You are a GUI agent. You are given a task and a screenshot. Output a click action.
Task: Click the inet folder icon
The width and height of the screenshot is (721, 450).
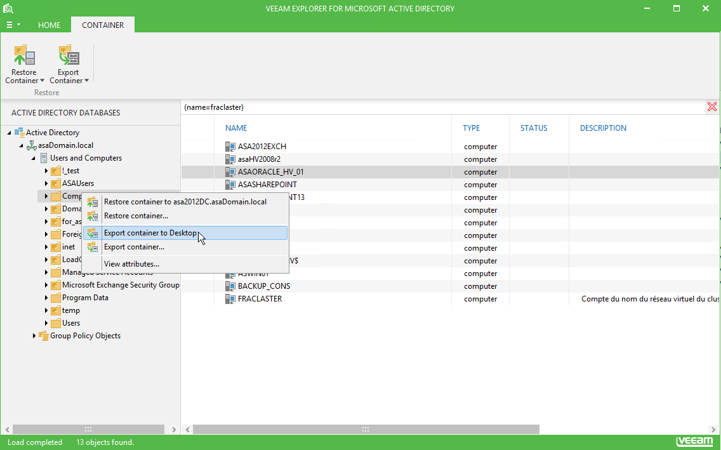pos(56,247)
